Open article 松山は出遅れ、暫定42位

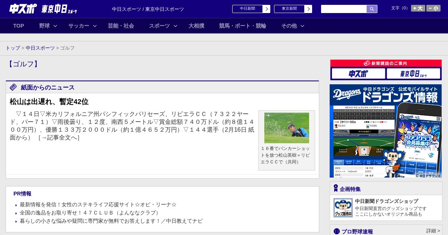(x=49, y=101)
